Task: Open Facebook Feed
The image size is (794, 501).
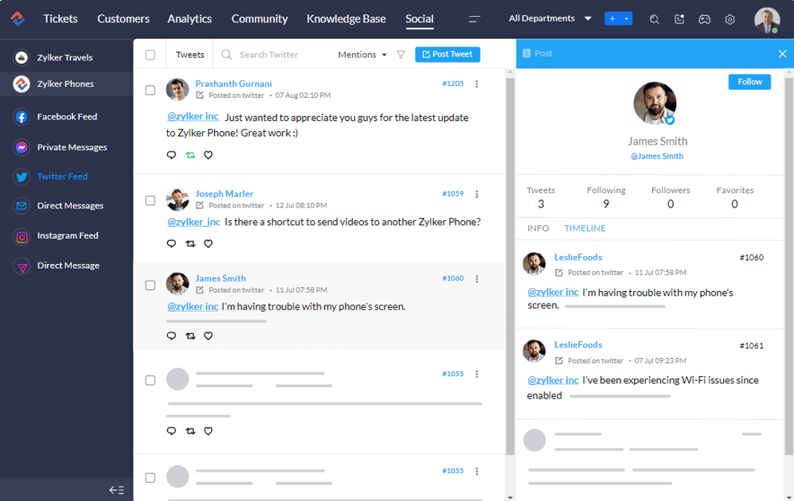Action: tap(66, 117)
